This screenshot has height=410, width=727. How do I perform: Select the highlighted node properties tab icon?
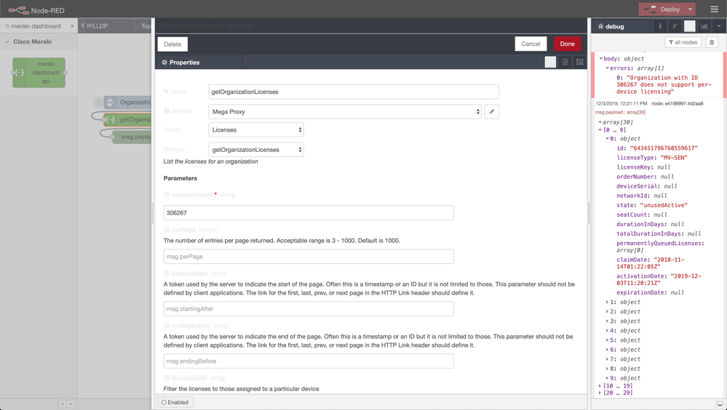click(550, 62)
